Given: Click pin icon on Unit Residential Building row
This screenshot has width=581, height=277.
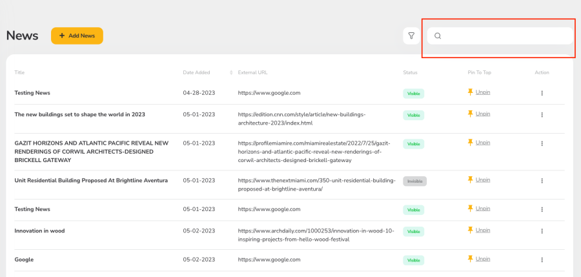Looking at the screenshot, I should (471, 180).
